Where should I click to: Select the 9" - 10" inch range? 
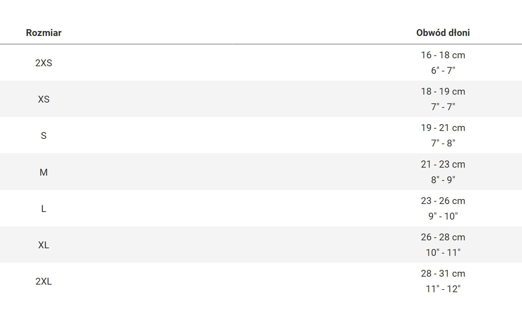(443, 216)
